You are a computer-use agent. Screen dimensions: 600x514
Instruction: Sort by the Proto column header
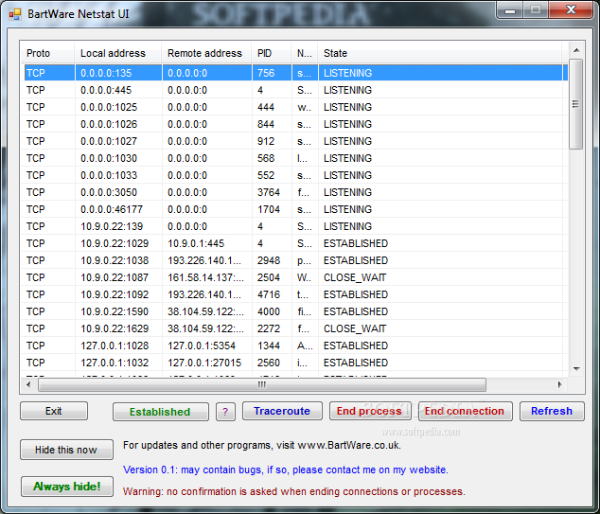click(47, 53)
